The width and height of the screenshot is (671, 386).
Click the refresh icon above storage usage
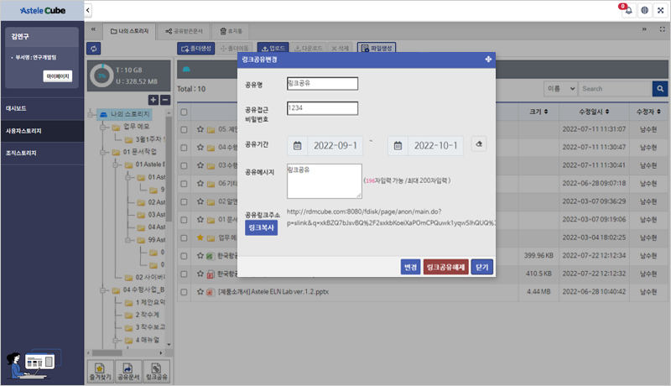[93, 49]
